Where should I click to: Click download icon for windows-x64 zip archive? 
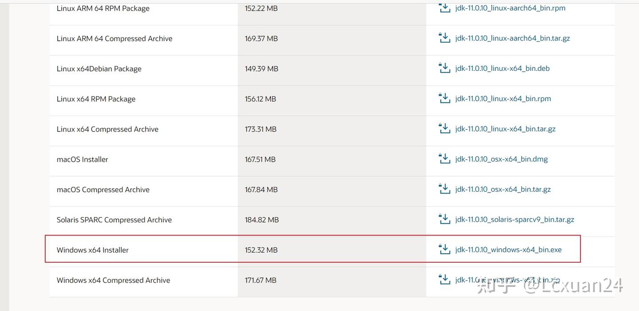(444, 280)
